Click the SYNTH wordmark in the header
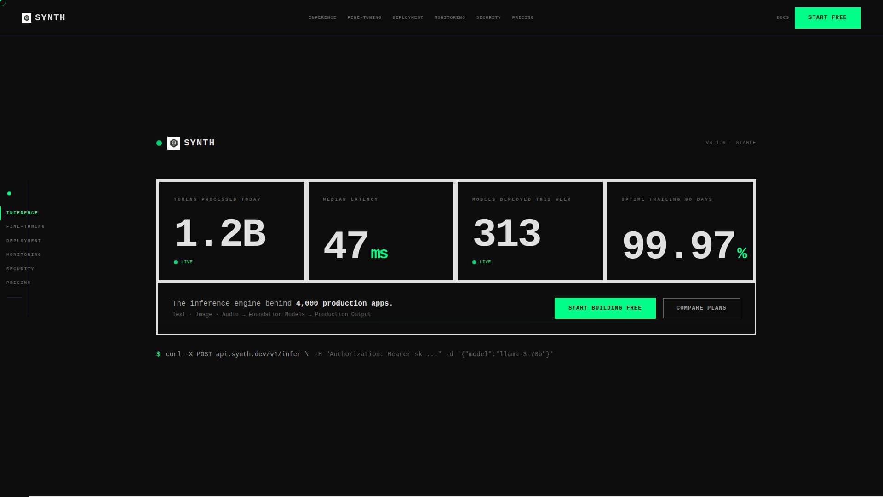The width and height of the screenshot is (883, 497). pos(50,17)
